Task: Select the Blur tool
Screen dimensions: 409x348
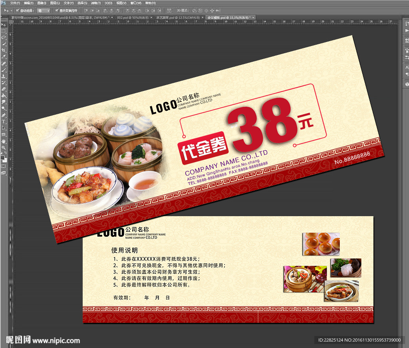Action: [4, 102]
